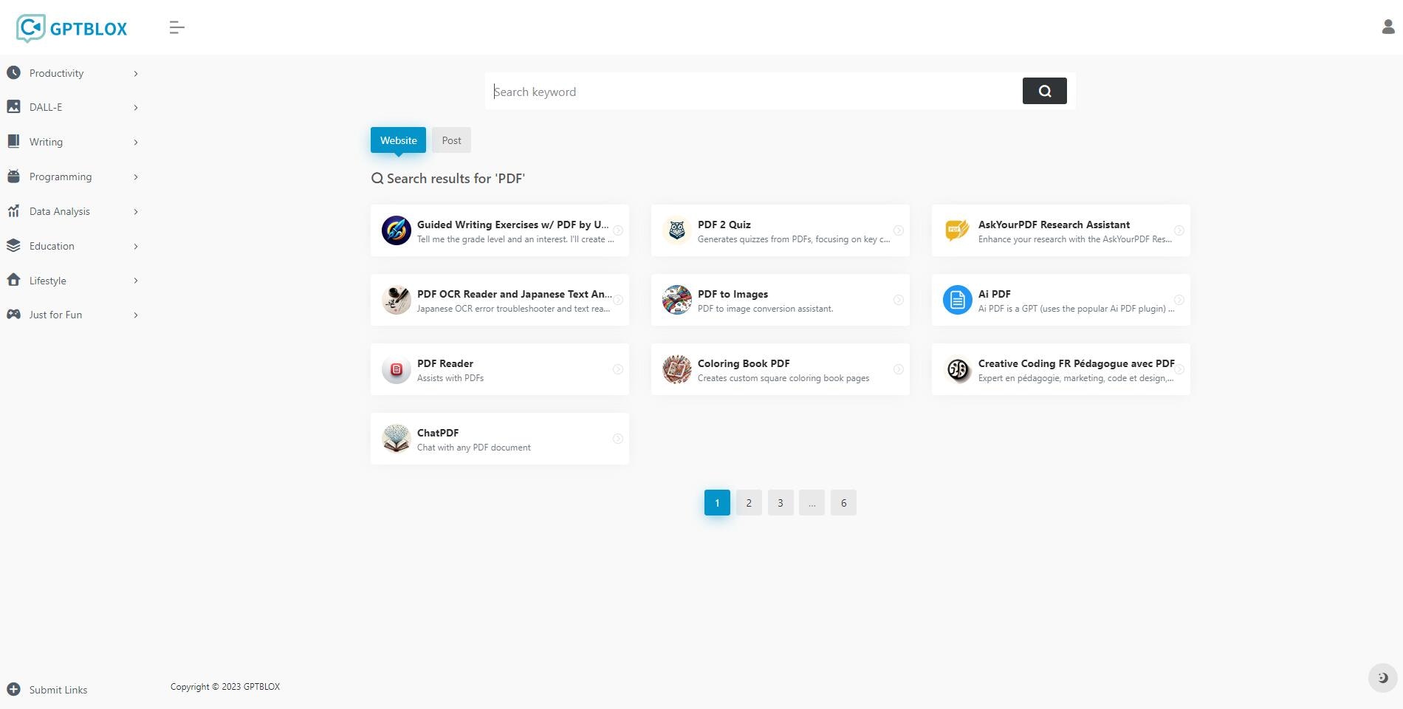Expand the Just for Fun chevron
Screen dimensions: 1403x709
click(x=136, y=315)
